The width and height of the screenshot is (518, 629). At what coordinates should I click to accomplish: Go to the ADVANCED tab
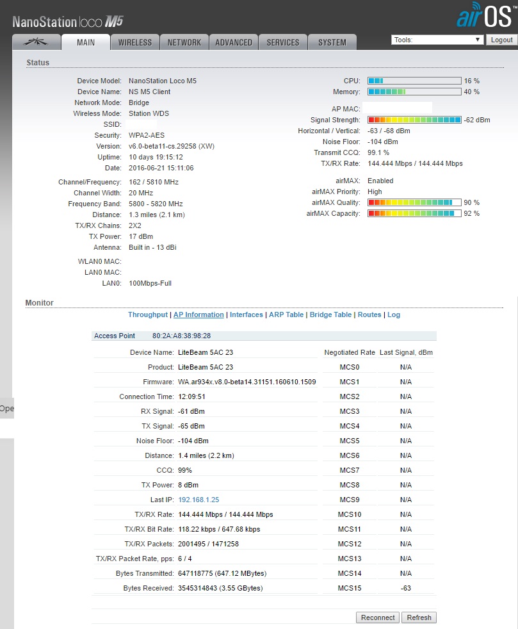(234, 42)
